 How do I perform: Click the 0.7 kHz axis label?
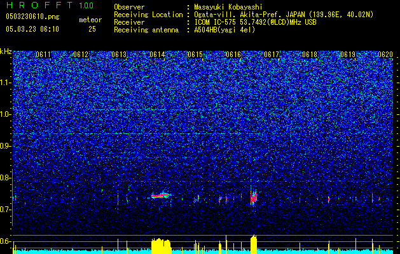click(6, 210)
